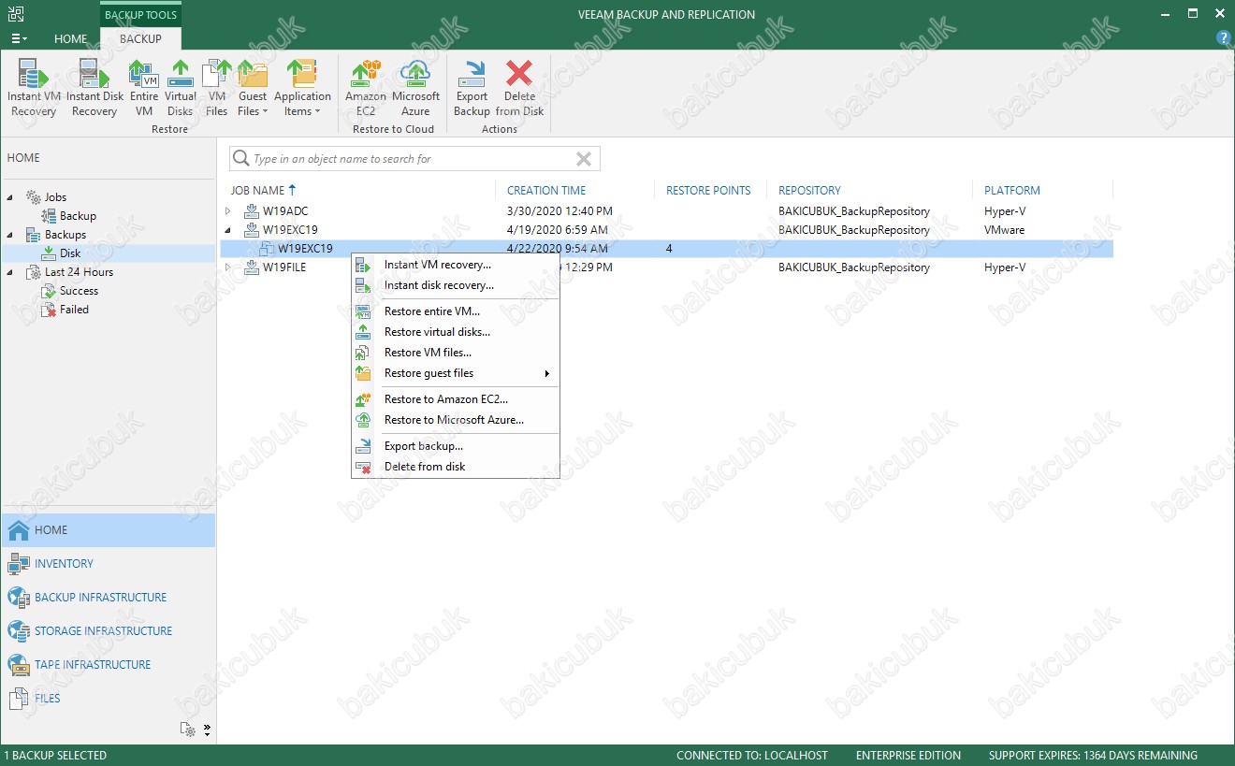Choose Restore entire VM from context menu
Screen dimensions: 1235x766
[x=455, y=311]
